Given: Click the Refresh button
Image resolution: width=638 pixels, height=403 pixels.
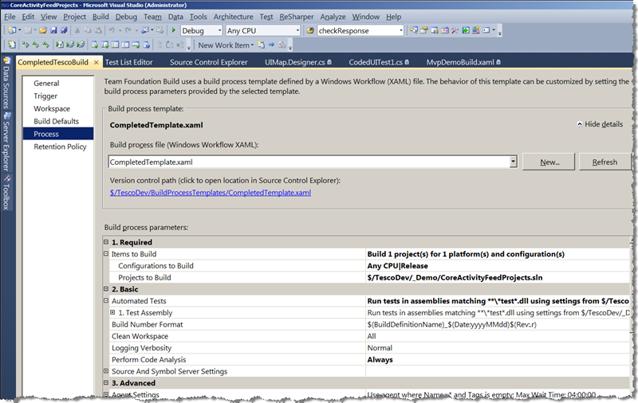Looking at the screenshot, I should point(605,162).
